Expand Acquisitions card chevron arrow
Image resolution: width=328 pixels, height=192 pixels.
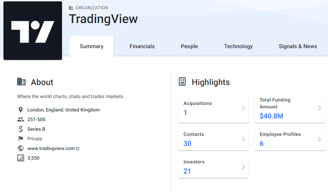[x=243, y=108]
